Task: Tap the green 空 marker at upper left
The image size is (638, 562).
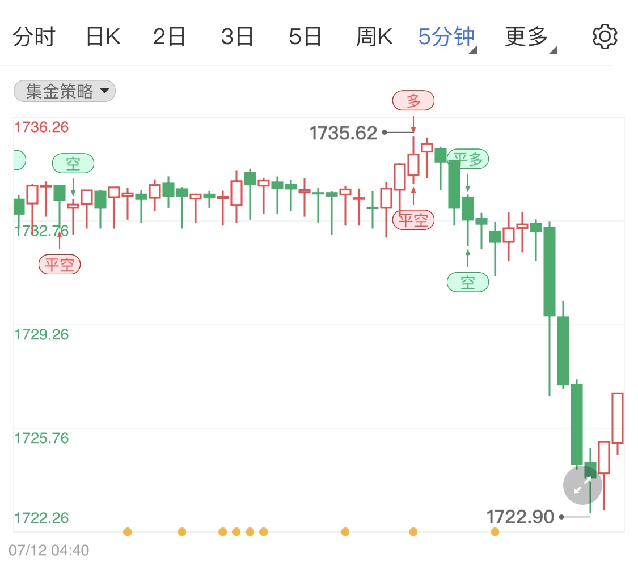Action: [73, 163]
